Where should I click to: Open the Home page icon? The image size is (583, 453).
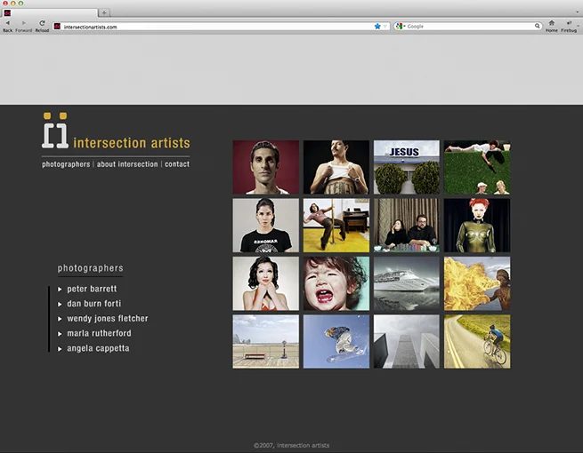coord(551,23)
